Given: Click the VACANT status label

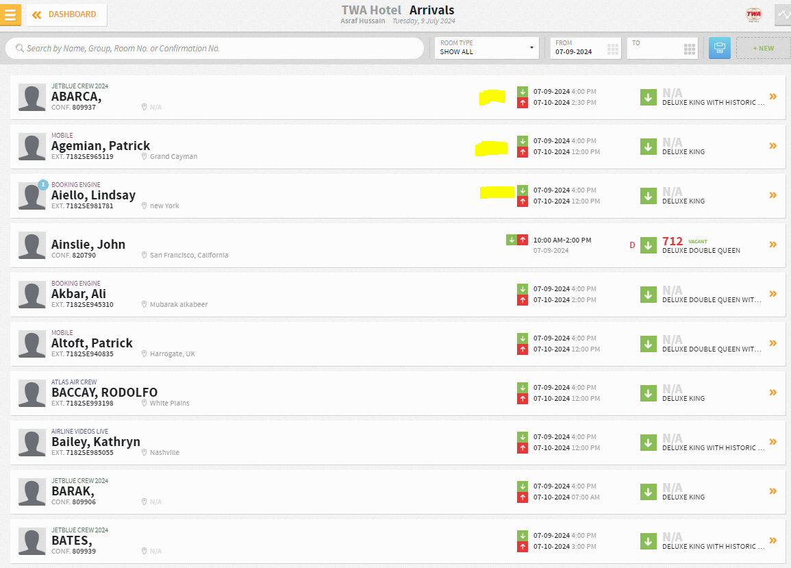Looking at the screenshot, I should (x=698, y=242).
